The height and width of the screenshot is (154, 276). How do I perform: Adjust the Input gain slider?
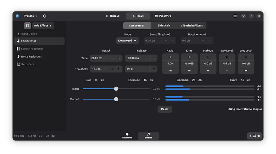[116, 89]
